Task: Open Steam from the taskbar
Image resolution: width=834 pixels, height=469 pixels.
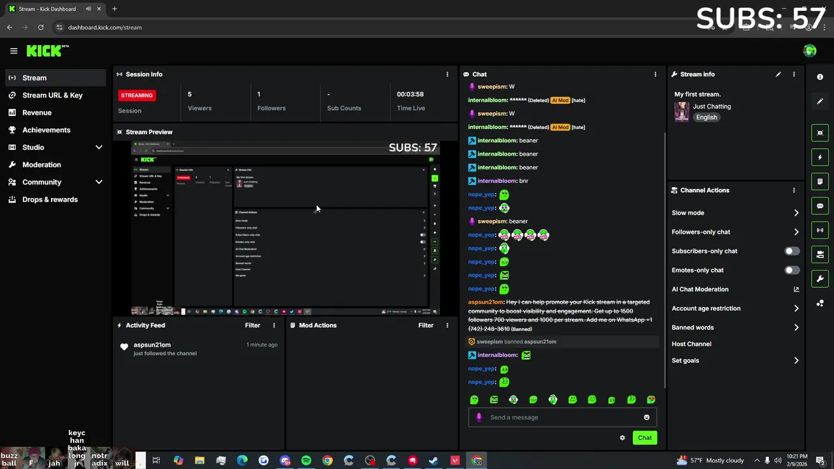Action: (433, 461)
